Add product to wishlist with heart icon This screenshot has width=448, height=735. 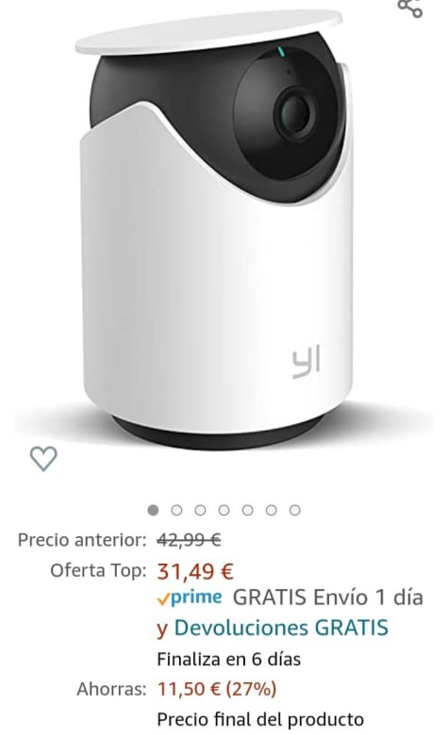43,459
